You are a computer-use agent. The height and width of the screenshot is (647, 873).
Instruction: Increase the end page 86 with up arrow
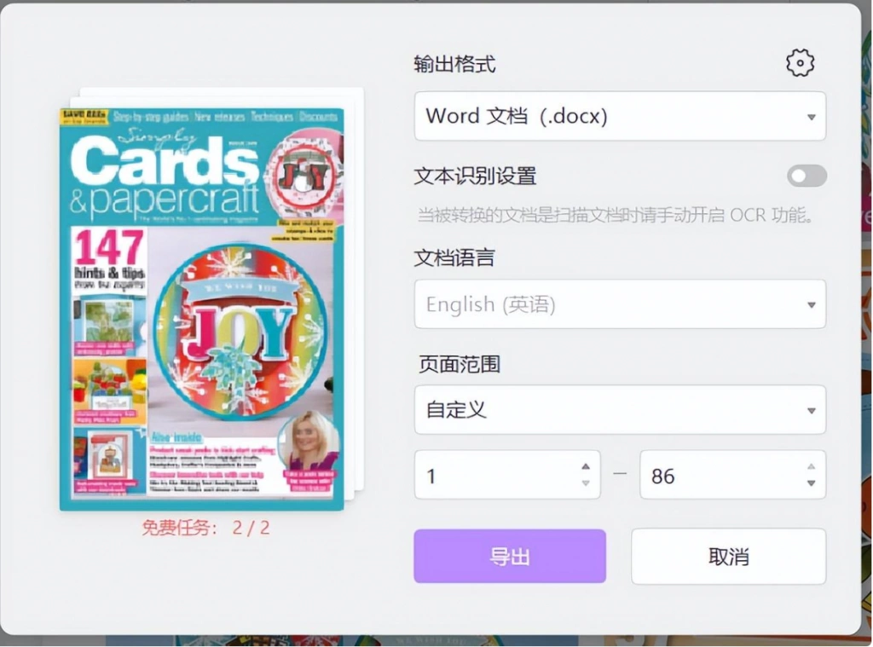812,466
